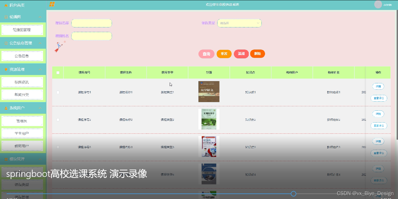Open 学生用户 menu item
This screenshot has width=398, height=199.
click(22, 133)
